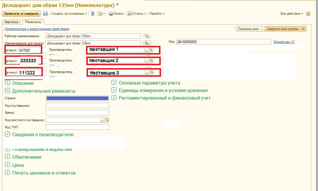Open the Создать на основании dropdown
The width and height of the screenshot is (318, 191).
click(69, 14)
